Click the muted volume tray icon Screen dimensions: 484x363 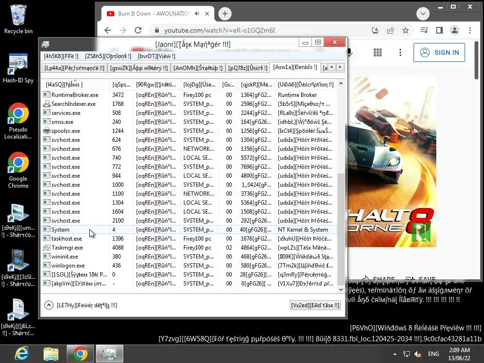tap(418, 354)
